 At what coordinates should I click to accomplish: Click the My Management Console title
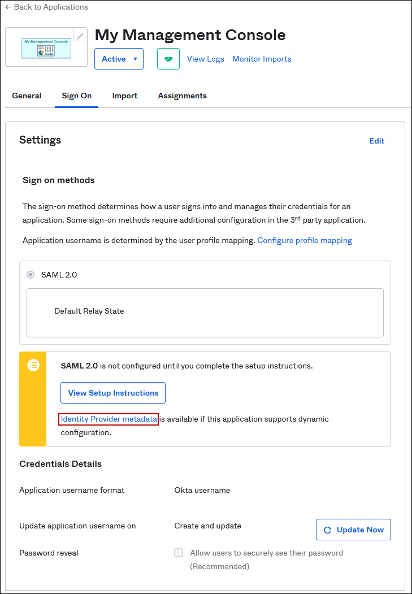(x=190, y=35)
